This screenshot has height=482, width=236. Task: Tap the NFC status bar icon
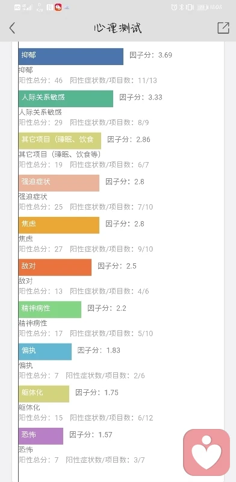pyautogui.click(x=50, y=7)
